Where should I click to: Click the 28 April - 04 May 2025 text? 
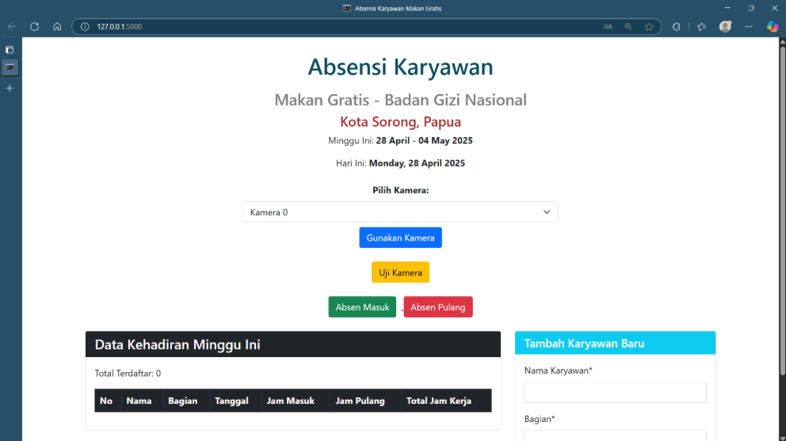coord(424,141)
